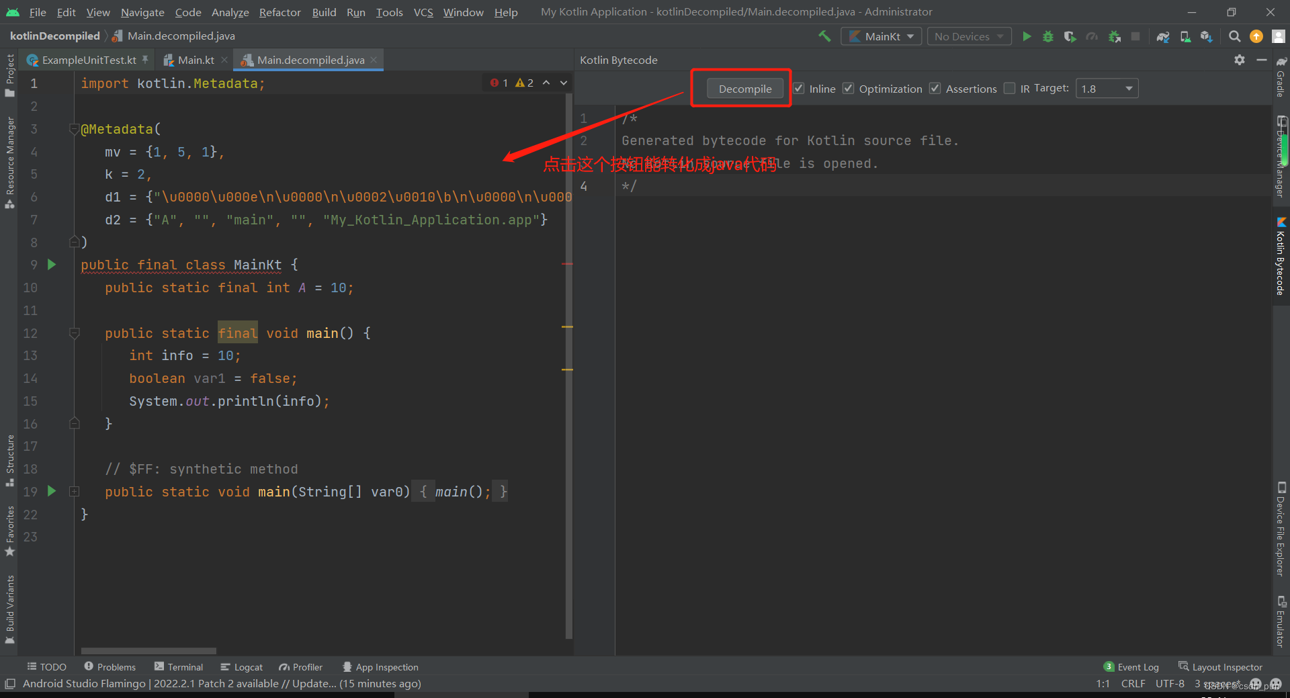Click the Make Project hammer icon
1290x698 pixels.
point(824,36)
